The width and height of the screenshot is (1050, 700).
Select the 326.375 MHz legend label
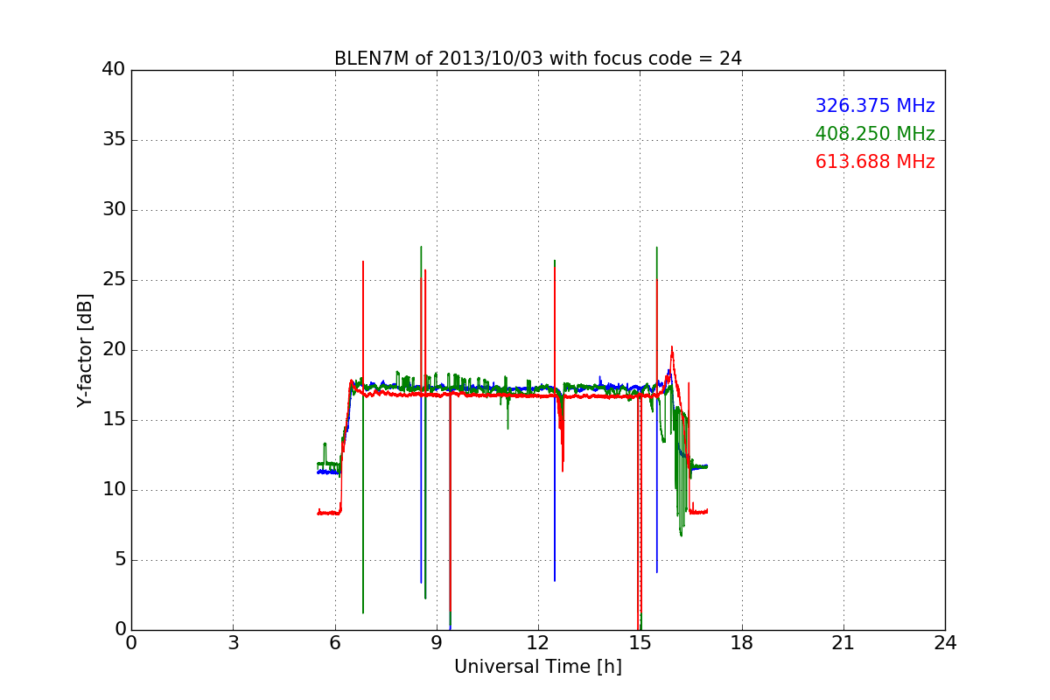point(875,106)
